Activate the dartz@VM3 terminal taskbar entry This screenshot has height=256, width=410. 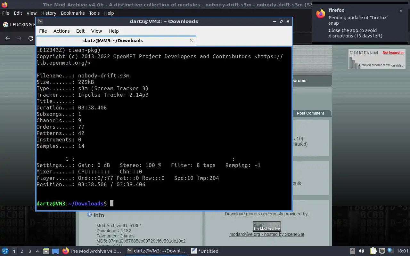(x=156, y=251)
